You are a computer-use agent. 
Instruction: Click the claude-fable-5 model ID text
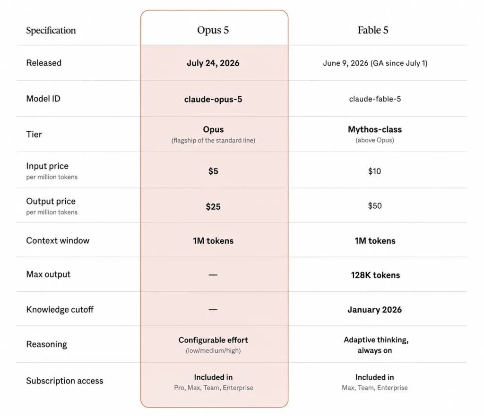coord(375,99)
